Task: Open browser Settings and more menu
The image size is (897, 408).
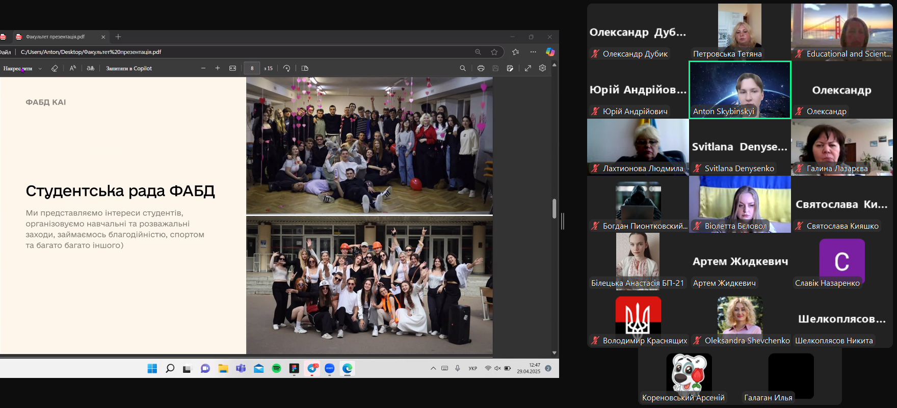Action: coord(533,52)
